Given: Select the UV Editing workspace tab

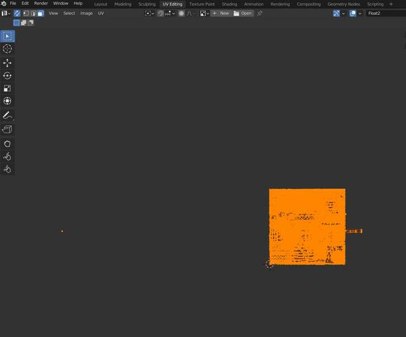Looking at the screenshot, I should coord(173,4).
